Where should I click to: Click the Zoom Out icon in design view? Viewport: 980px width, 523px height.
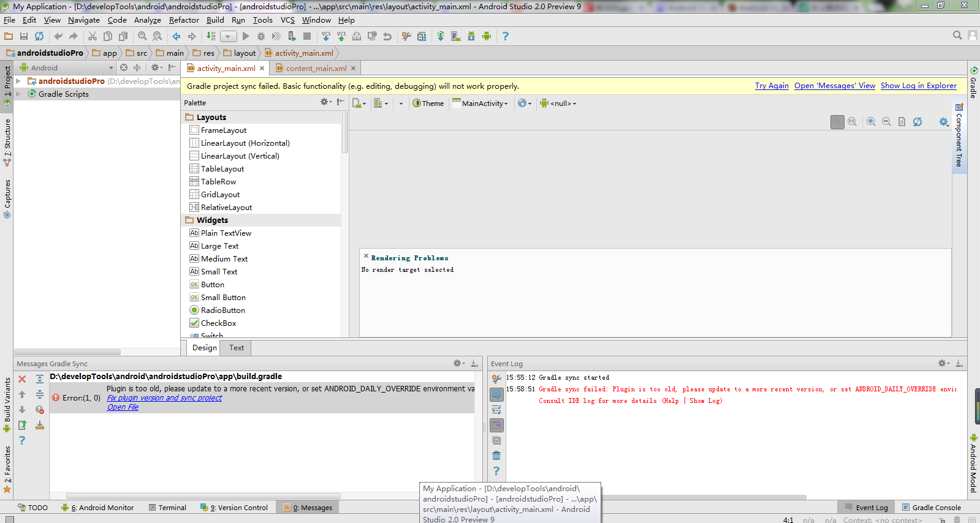click(x=886, y=122)
